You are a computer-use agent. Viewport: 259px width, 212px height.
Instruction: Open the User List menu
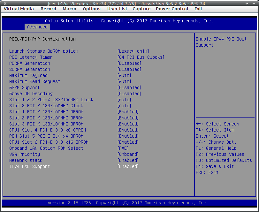pos(117,9)
